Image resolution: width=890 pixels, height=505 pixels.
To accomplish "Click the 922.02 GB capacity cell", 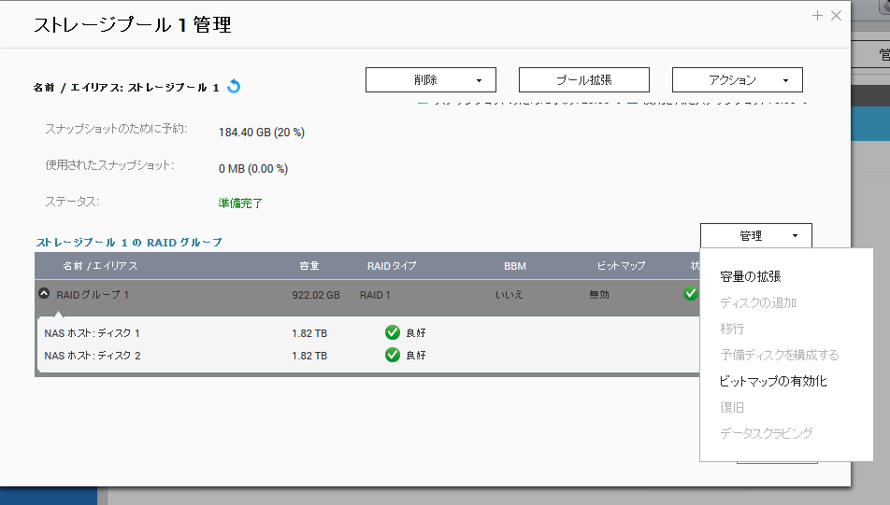I will [316, 295].
